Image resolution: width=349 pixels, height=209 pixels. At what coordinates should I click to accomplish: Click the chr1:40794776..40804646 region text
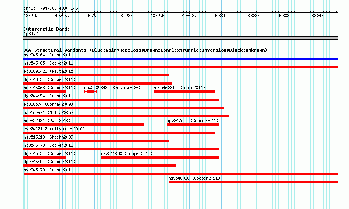[x=51, y=9]
